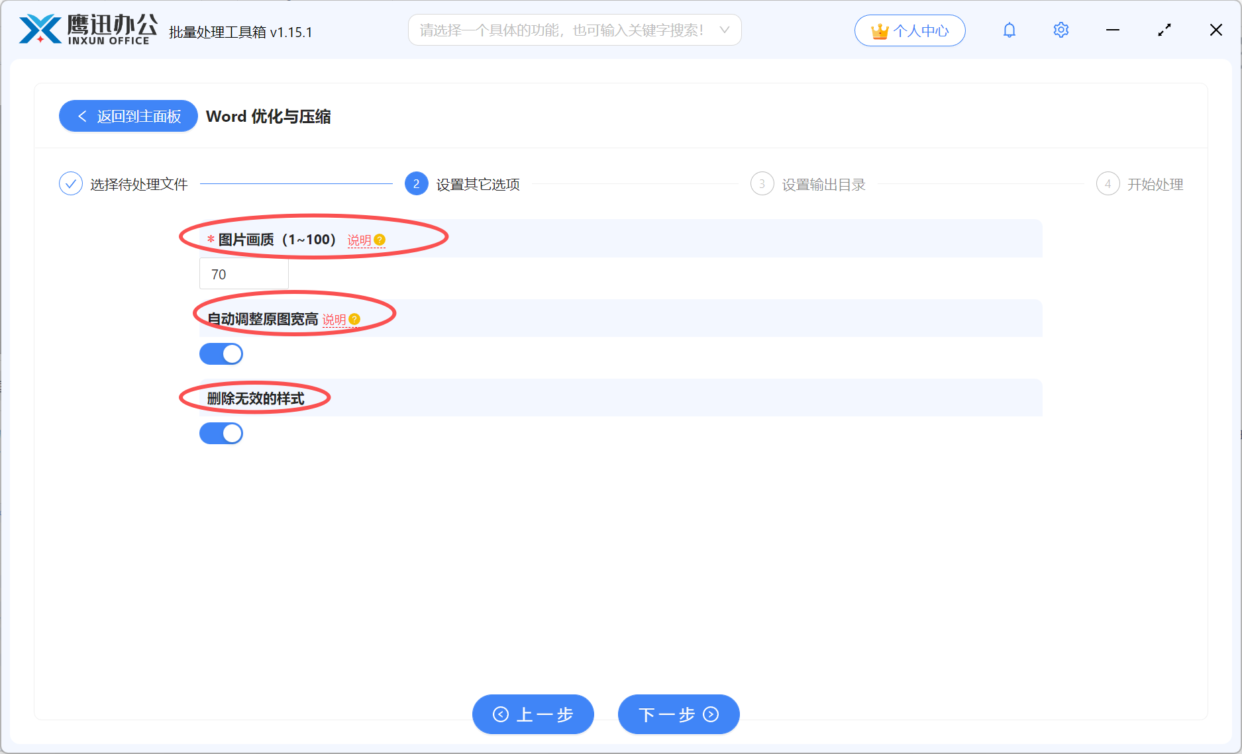Click the 说明 link beside 自动调整原图宽高
Viewport: 1242px width, 754px height.
[x=334, y=320]
